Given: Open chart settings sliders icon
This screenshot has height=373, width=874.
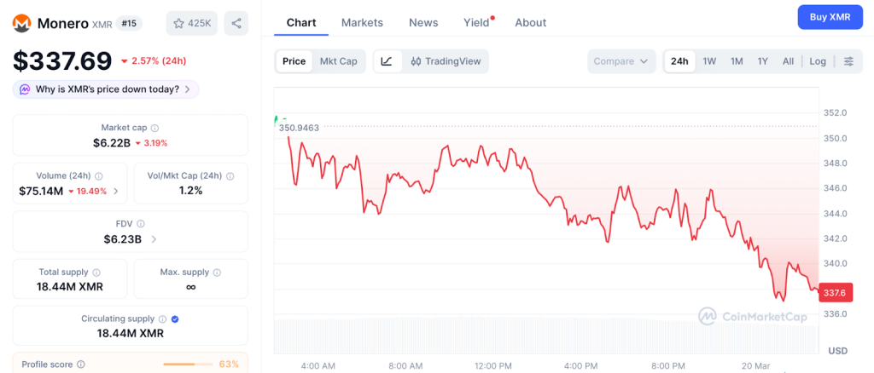Looking at the screenshot, I should [848, 61].
